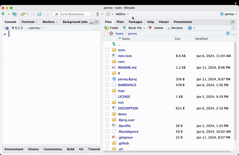Close the Terminal tab
239x155 pixels.
click(36, 22)
